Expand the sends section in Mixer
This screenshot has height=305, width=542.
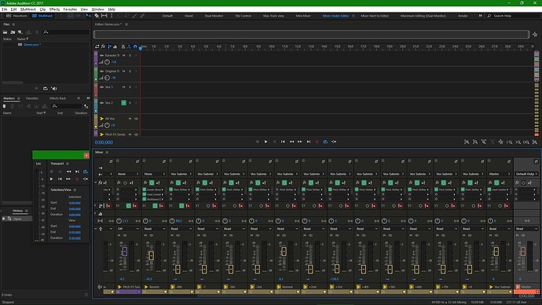96,206
